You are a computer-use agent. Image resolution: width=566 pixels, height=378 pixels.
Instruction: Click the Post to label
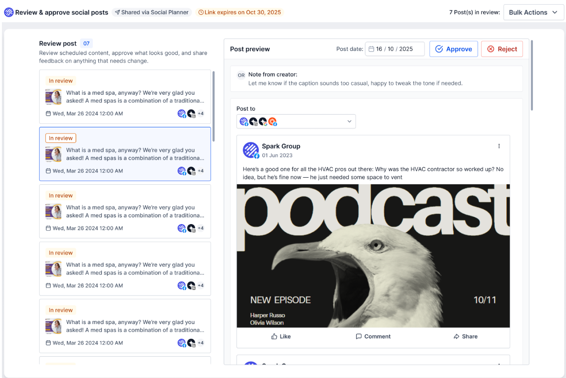tap(246, 109)
